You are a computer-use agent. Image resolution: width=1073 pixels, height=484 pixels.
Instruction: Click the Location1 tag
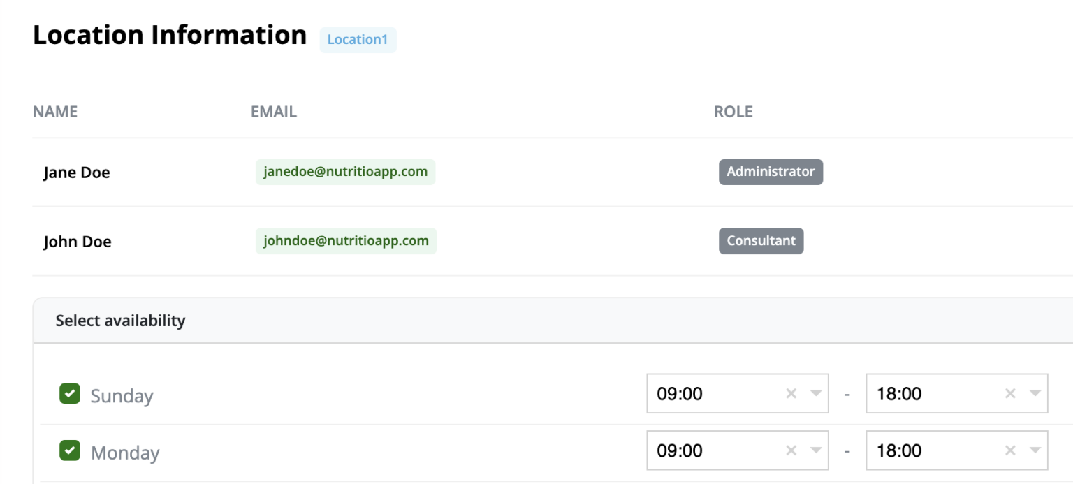pyautogui.click(x=358, y=40)
